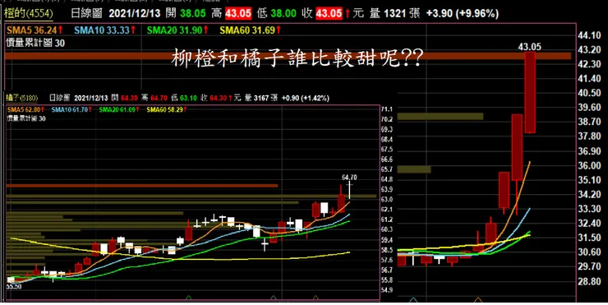Click the volume 1321 張 value
Viewport: 608px width, 305px height.
tap(402, 14)
